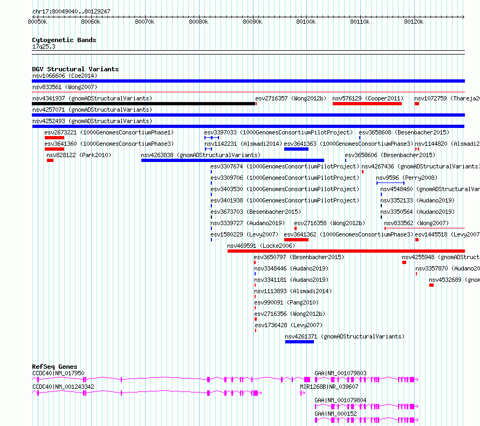
Task: Click the nsv1142231 (Alsmadi2014) label
Action: click(243, 144)
